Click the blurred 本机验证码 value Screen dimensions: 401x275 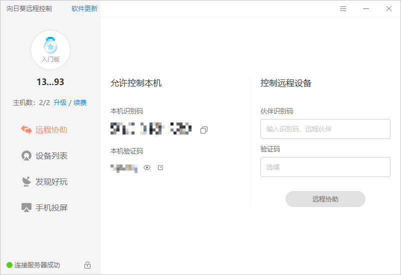point(124,168)
